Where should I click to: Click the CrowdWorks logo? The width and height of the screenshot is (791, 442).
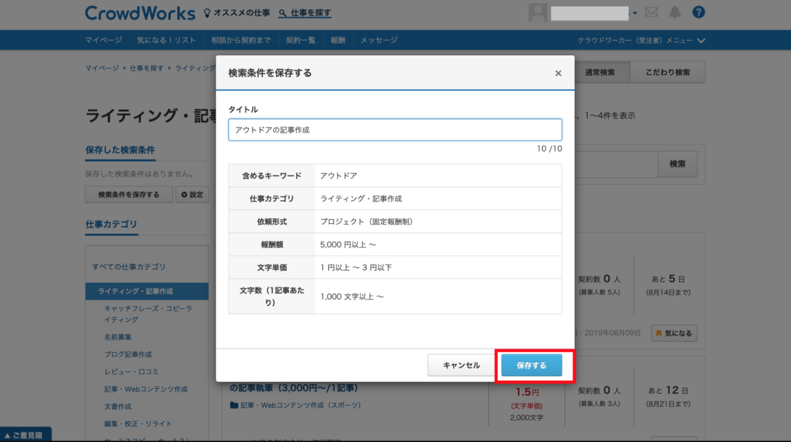click(x=140, y=13)
